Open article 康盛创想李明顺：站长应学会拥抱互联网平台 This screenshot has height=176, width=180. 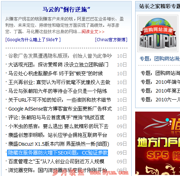[x=58, y=135]
